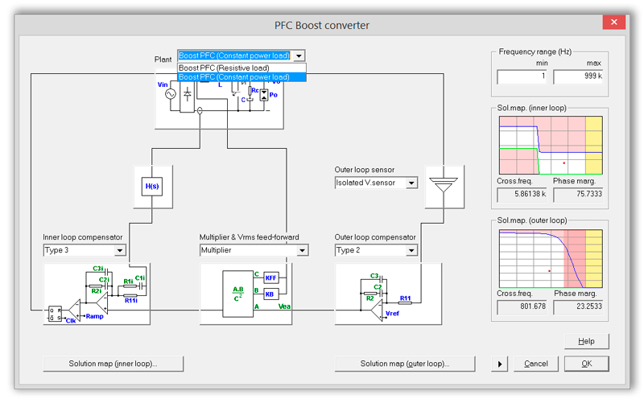
Task: Click the Multiplier block diagram
Action: 253,294
